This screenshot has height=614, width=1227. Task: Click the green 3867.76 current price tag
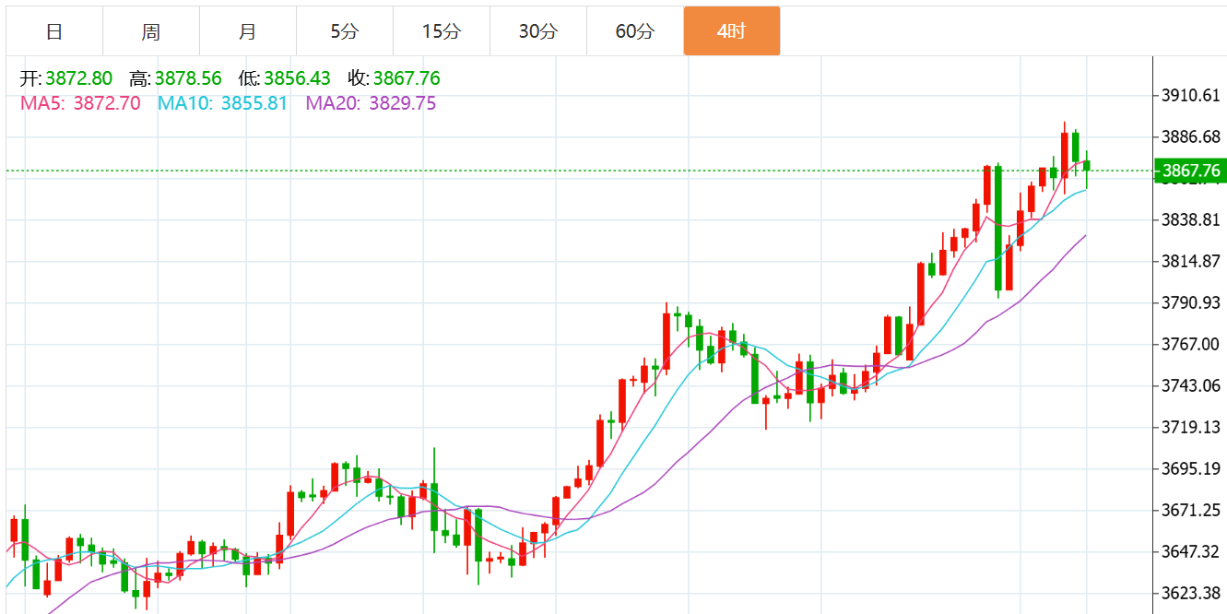pos(1190,171)
